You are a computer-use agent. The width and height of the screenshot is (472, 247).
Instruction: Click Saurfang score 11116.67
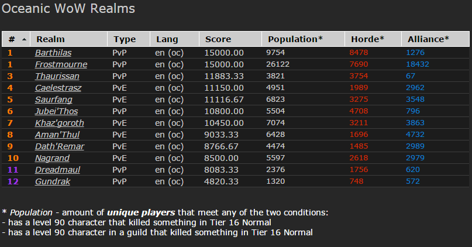pyautogui.click(x=224, y=100)
